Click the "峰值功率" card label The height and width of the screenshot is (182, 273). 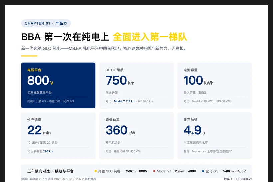coord(112,120)
